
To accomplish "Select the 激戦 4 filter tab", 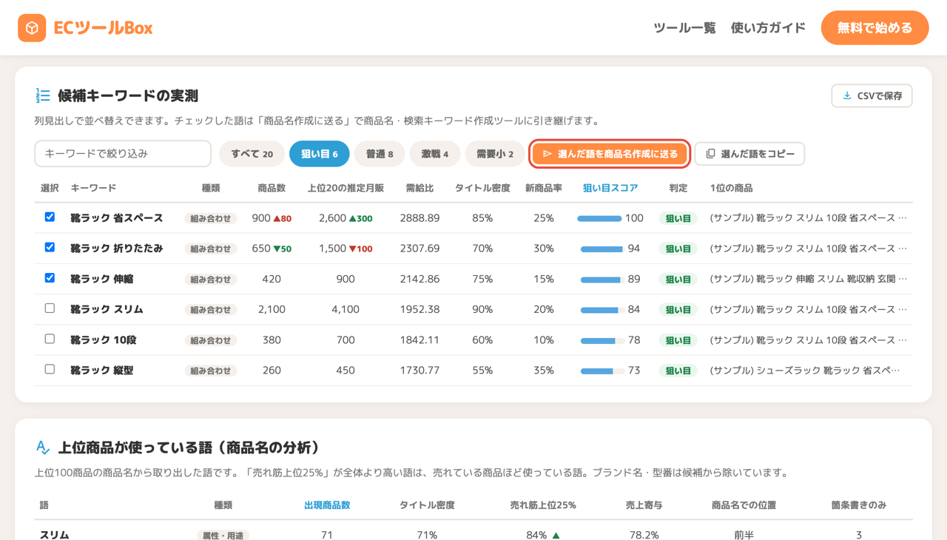I will tap(435, 154).
